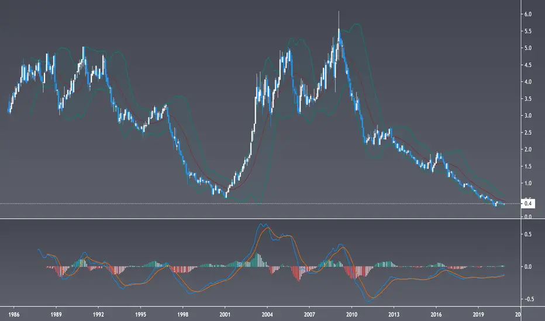Image resolution: width=545 pixels, height=321 pixels.
Task: Click the 4.0 price scale value
Action: pyautogui.click(x=528, y=82)
